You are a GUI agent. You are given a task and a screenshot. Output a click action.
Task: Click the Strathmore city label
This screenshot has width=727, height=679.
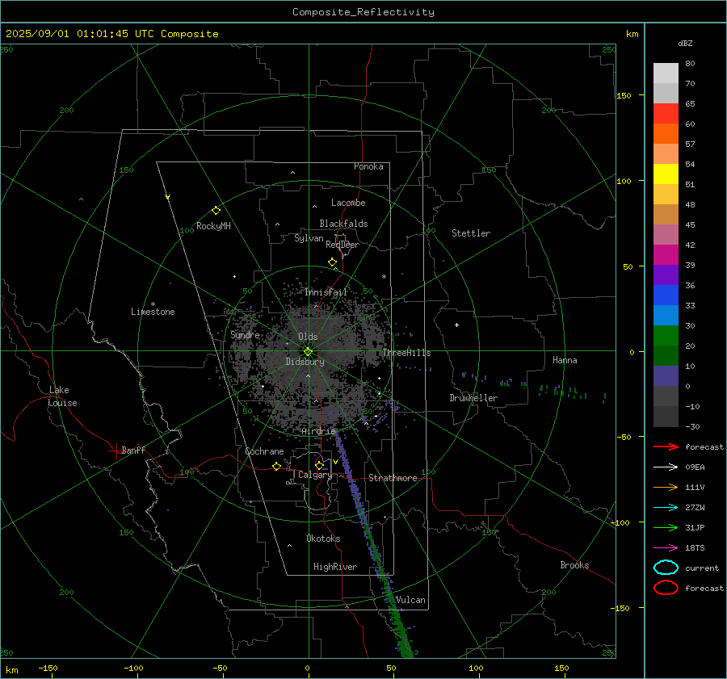pyautogui.click(x=393, y=478)
